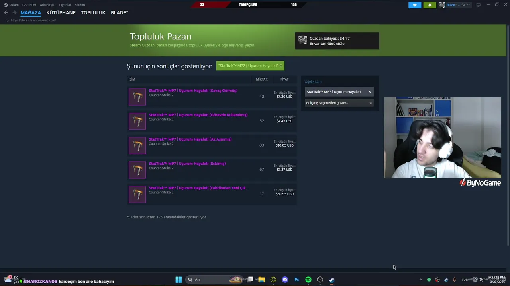Click the Görevde Kullanılmış MP7 thumbnail
This screenshot has width=510, height=286.
pyautogui.click(x=137, y=121)
